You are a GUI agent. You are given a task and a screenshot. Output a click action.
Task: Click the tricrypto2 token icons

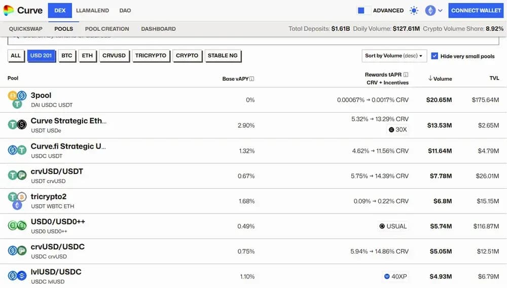(17, 201)
